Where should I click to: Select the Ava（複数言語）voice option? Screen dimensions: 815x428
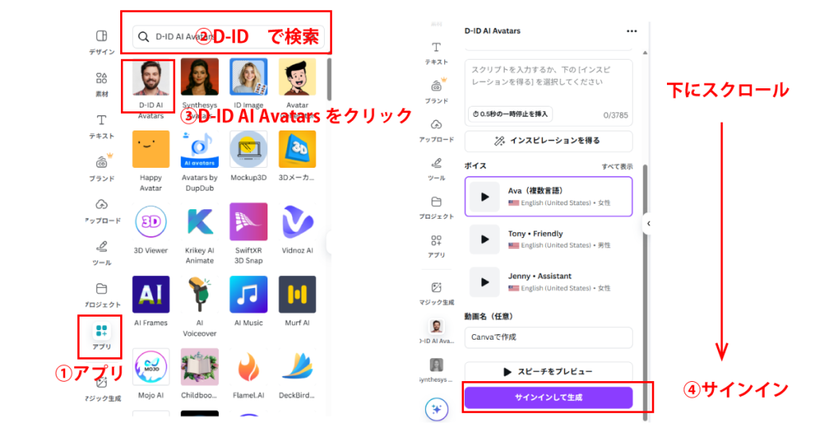click(548, 196)
